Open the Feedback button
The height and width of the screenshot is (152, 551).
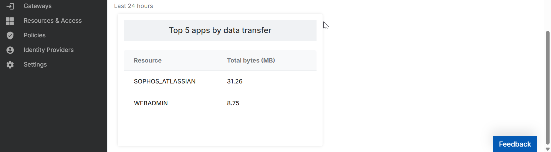click(515, 144)
